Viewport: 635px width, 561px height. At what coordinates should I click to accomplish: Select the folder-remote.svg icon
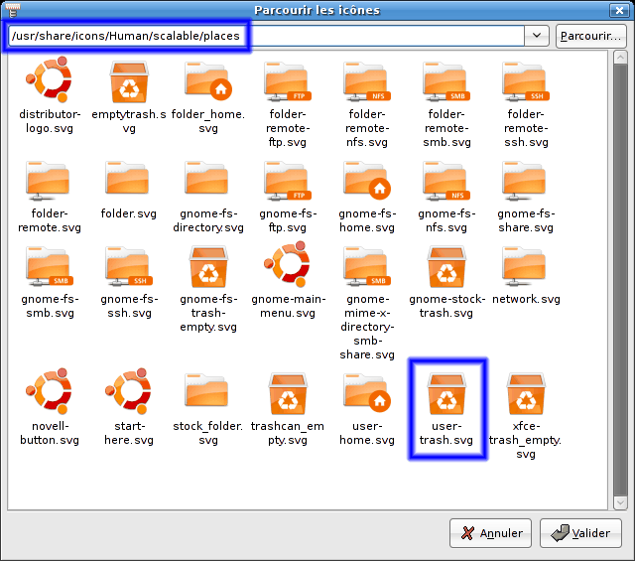48,181
